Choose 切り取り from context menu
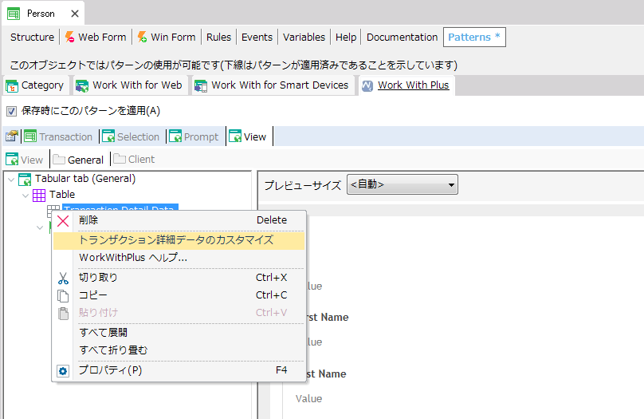Viewport: 644px width, 419px height. (179, 278)
